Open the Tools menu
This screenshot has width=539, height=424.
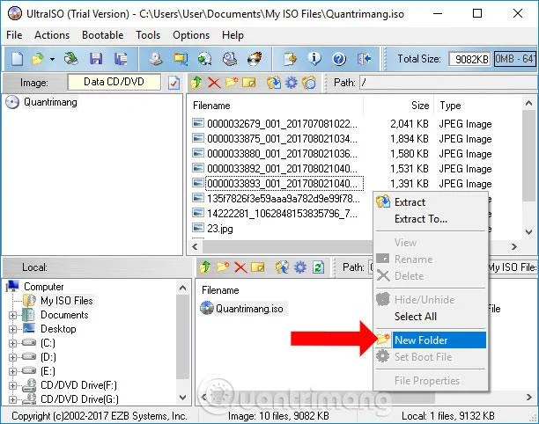pyautogui.click(x=148, y=35)
